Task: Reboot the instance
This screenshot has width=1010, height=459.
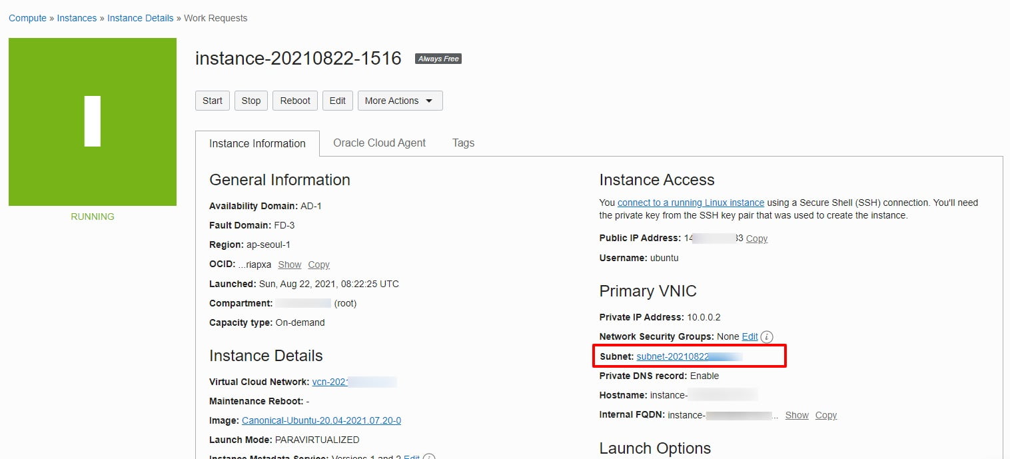Action: coord(294,101)
